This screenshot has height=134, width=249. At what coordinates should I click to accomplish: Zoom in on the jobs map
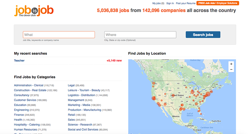pyautogui.click(x=231, y=64)
